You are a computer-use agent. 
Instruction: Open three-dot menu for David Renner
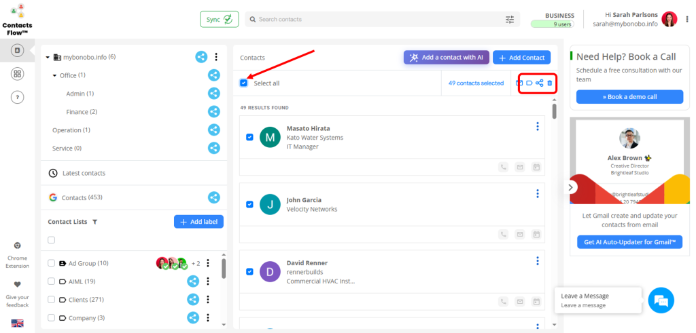(x=537, y=260)
